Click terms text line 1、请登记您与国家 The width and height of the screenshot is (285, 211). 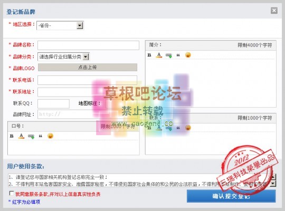(58, 177)
